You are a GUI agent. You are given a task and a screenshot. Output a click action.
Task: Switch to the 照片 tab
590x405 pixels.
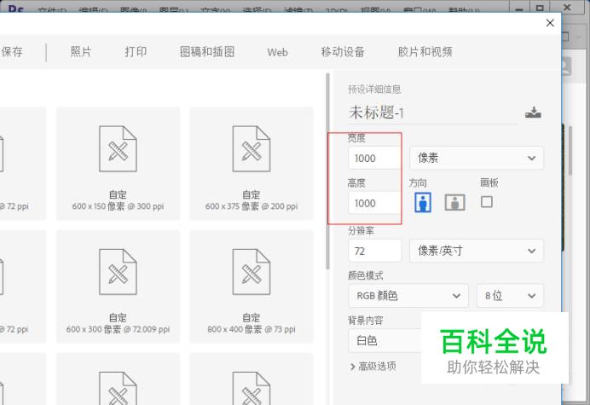pyautogui.click(x=81, y=51)
